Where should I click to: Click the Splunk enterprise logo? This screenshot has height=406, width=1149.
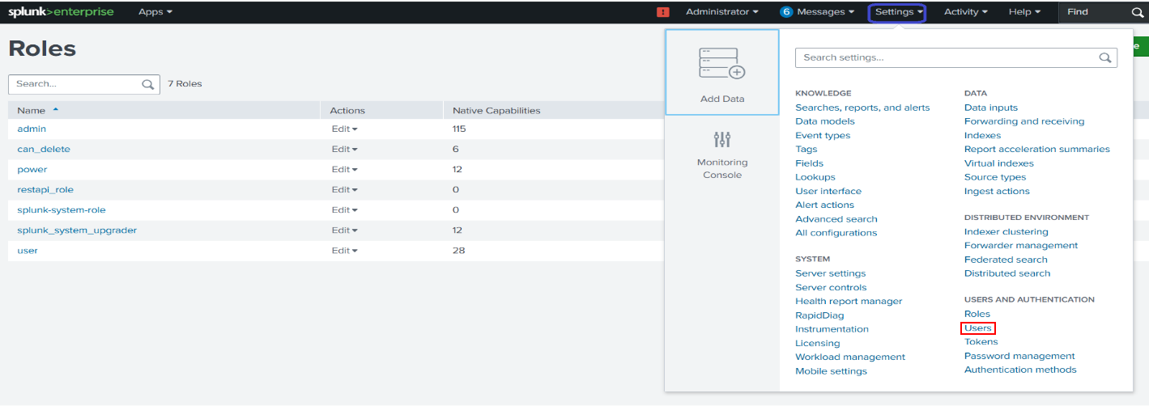[61, 12]
